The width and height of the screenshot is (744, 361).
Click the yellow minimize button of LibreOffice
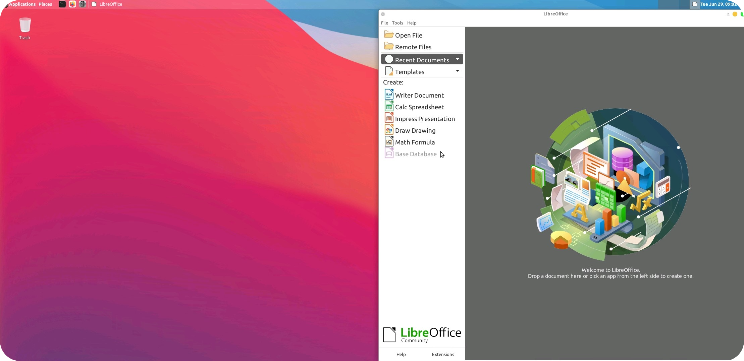click(x=735, y=14)
